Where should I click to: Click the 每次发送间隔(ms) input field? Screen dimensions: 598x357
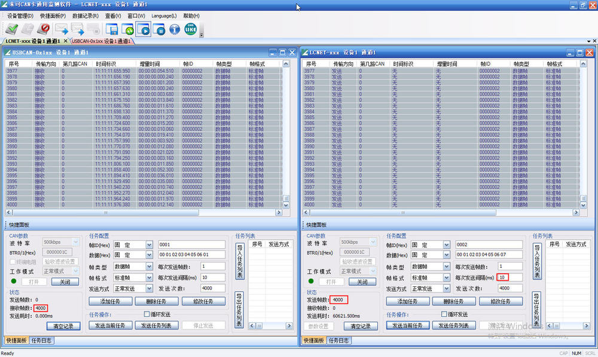(508, 277)
